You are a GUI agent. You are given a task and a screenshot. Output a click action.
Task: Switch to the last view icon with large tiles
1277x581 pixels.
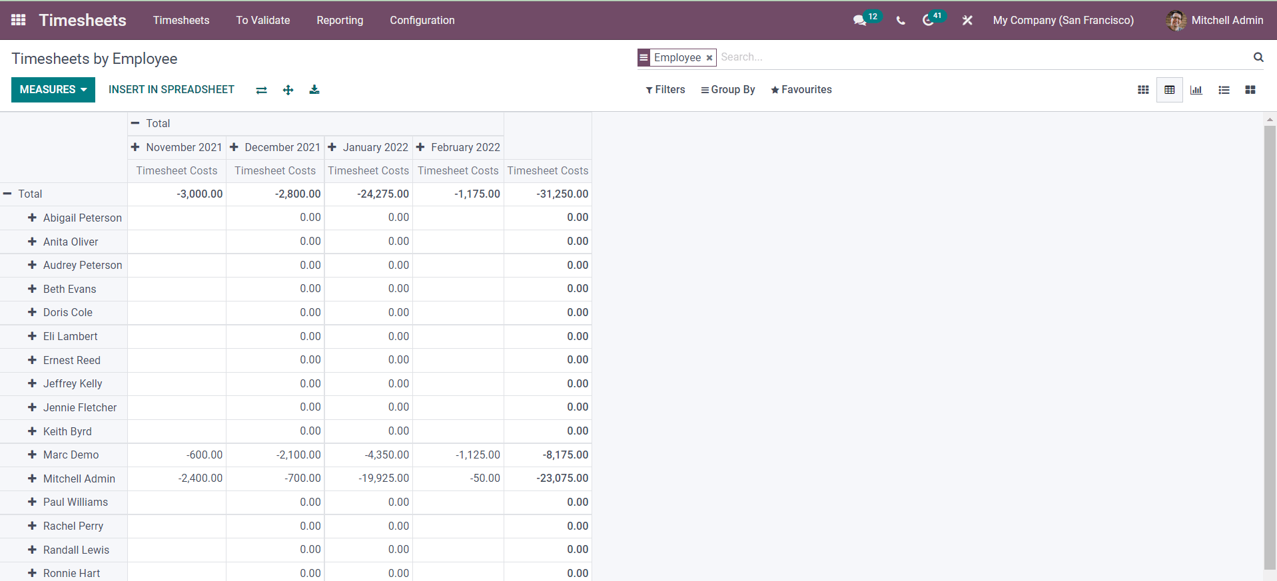pos(1250,90)
